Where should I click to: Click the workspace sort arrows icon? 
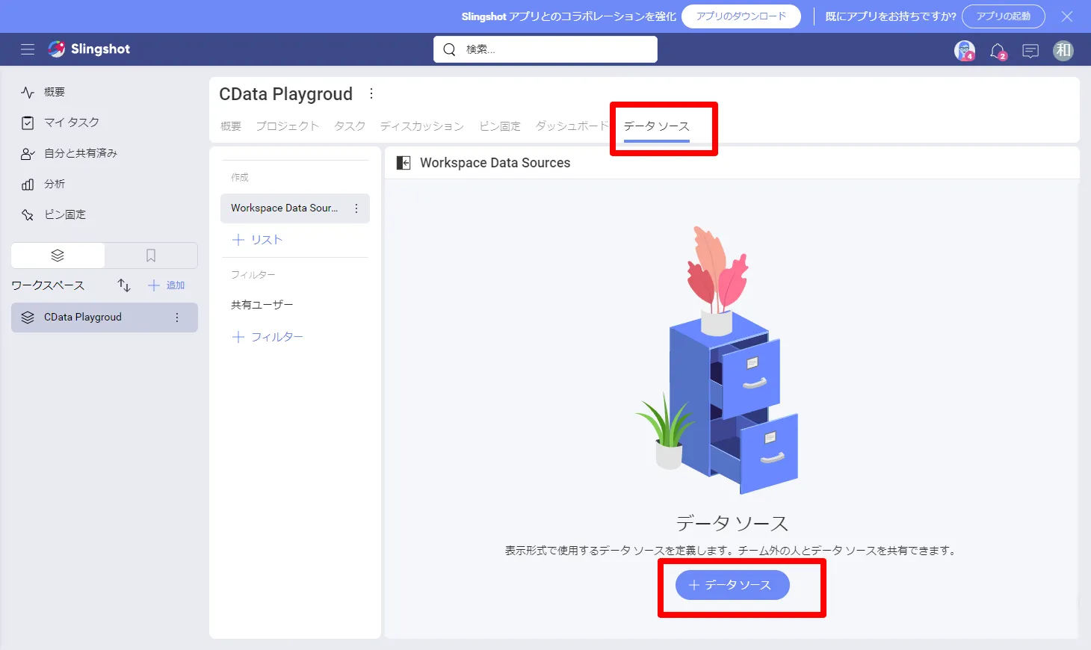click(124, 285)
